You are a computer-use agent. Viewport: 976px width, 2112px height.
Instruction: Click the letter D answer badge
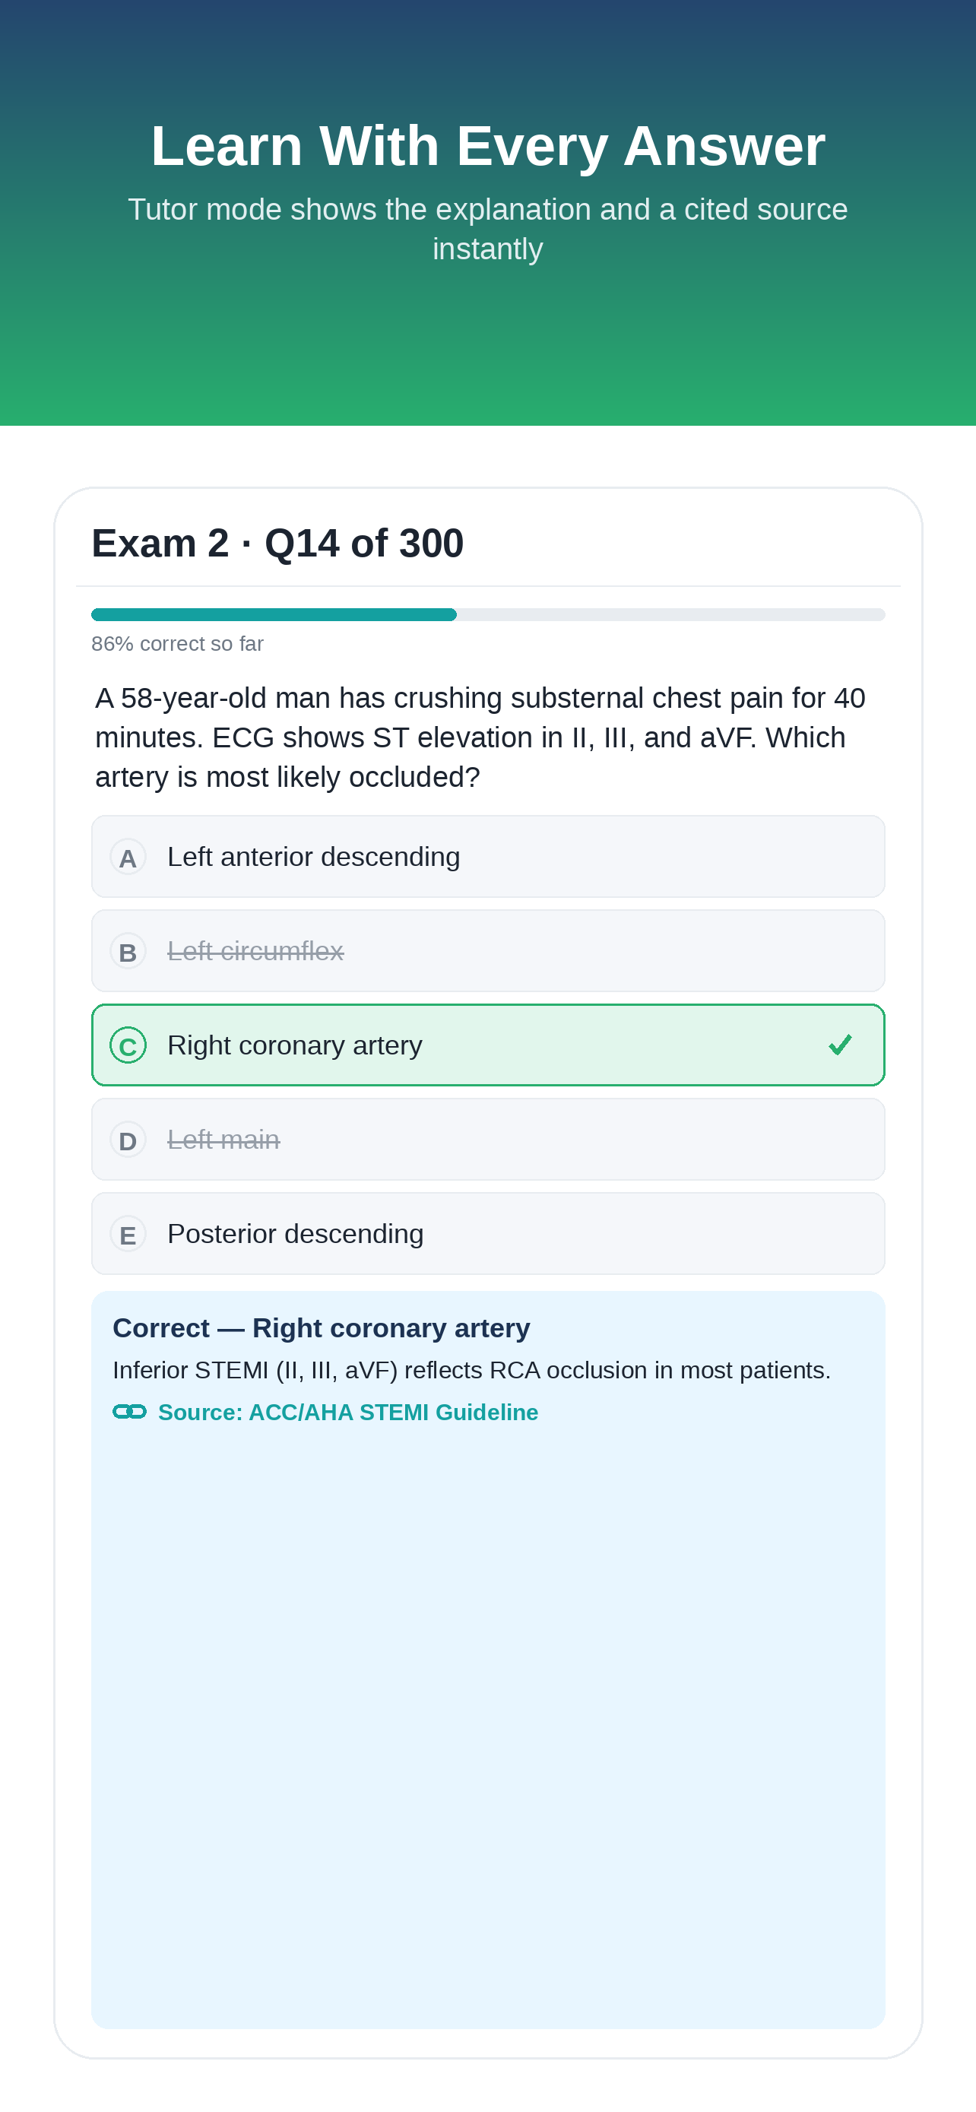128,1140
